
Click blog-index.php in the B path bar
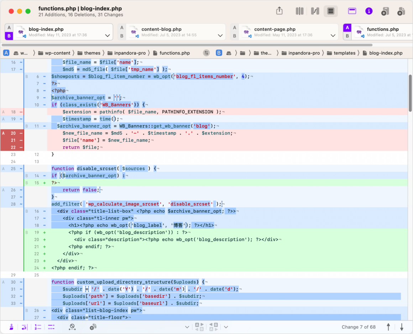click(382, 53)
